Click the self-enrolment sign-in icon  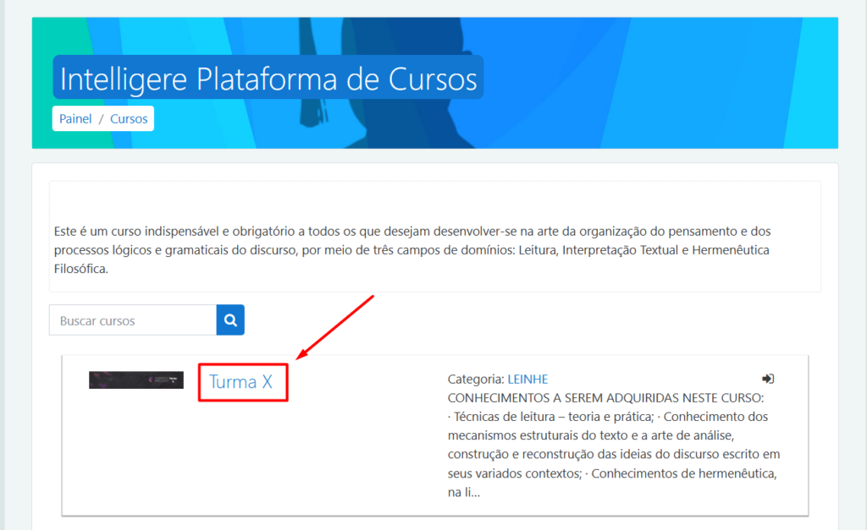tap(768, 379)
